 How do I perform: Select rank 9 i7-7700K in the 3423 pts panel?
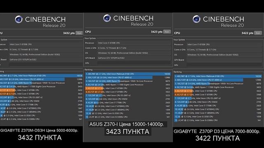(128, 102)
